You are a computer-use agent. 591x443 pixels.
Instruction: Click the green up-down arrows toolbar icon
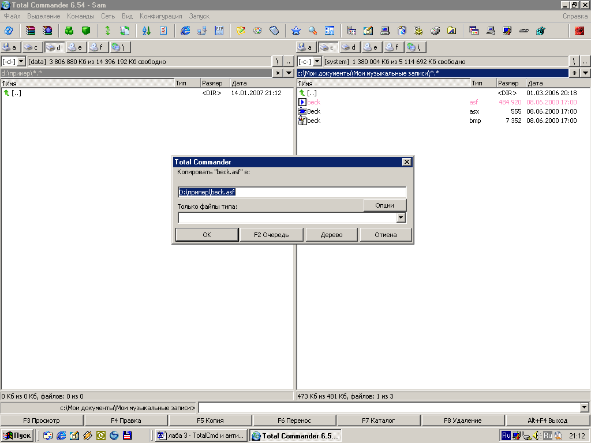[107, 31]
